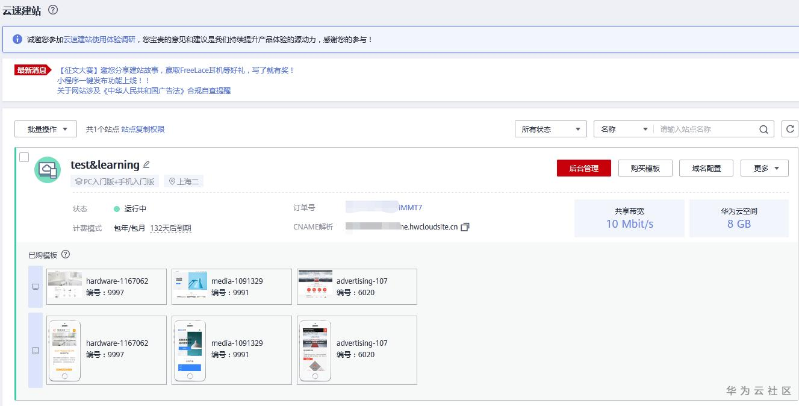Click the 最新消息 red badge
This screenshot has height=406, width=799.
coord(32,70)
